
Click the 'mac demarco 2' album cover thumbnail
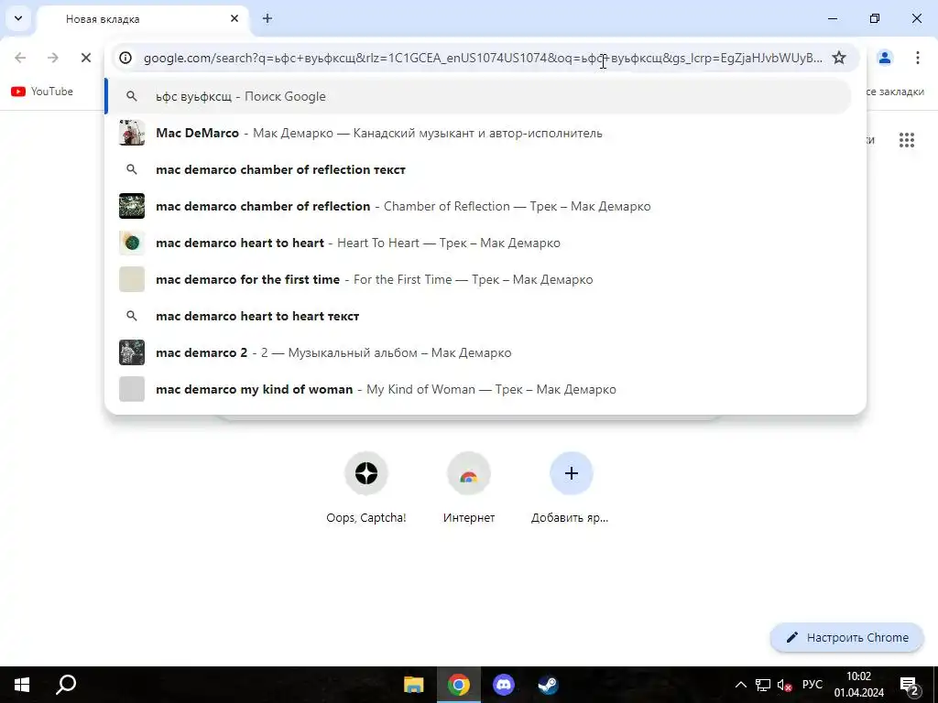pyautogui.click(x=132, y=352)
